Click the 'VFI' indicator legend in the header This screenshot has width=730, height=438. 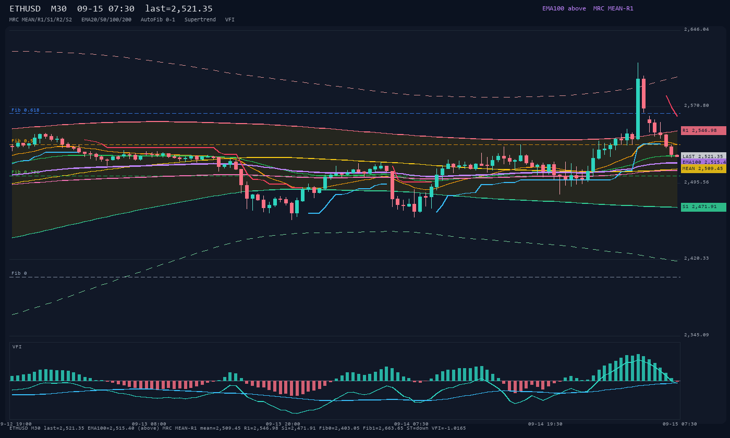coord(230,20)
